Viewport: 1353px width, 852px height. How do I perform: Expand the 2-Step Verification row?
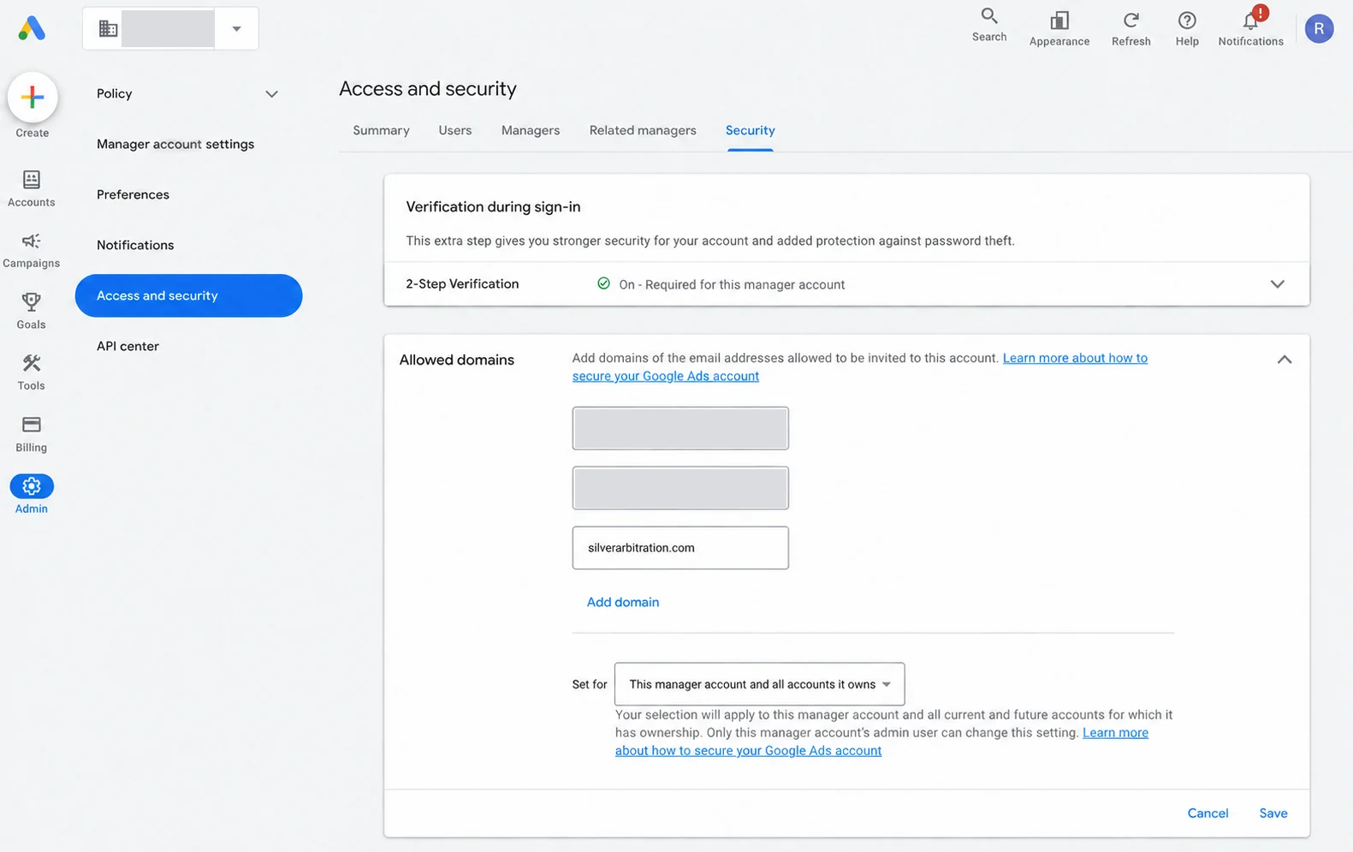(x=846, y=283)
